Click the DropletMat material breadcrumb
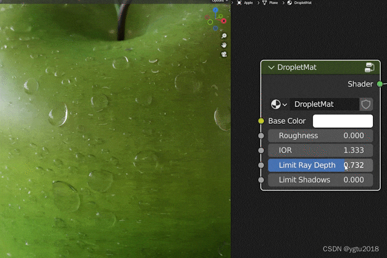 click(x=300, y=3)
